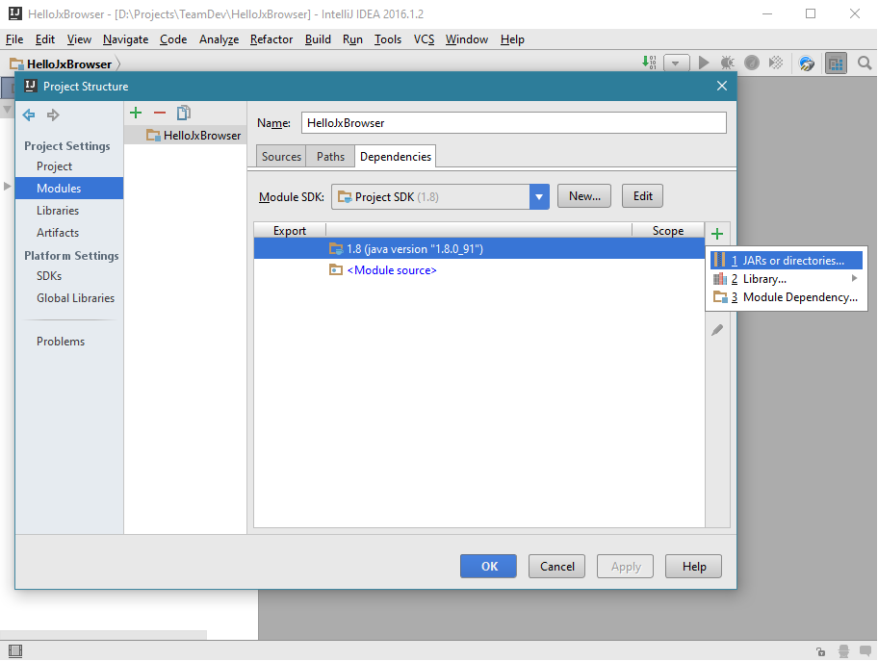Click the event log speech bubble icon
This screenshot has width=878, height=661.
point(865,651)
